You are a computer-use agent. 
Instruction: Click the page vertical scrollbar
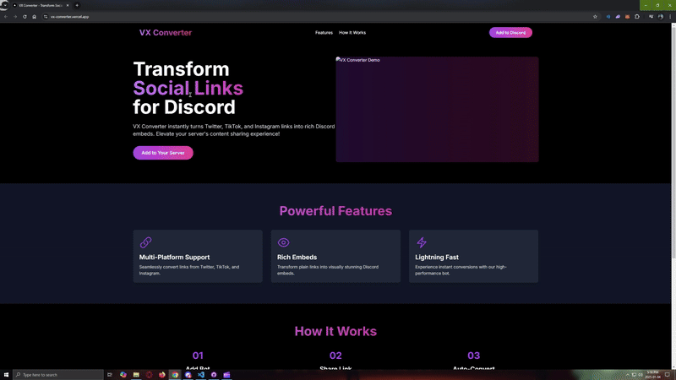coord(673,141)
